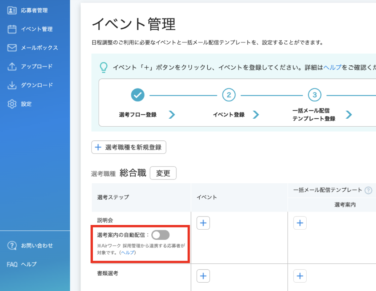Click 選考職種を新規登録 button

point(129,147)
